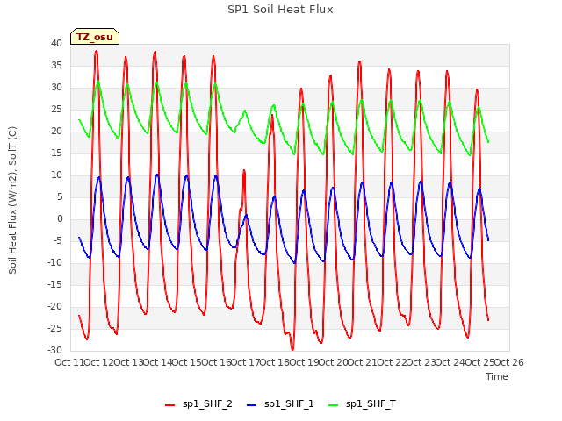Click the x-axis date Oct 20
562x421 pixels.
334,362
